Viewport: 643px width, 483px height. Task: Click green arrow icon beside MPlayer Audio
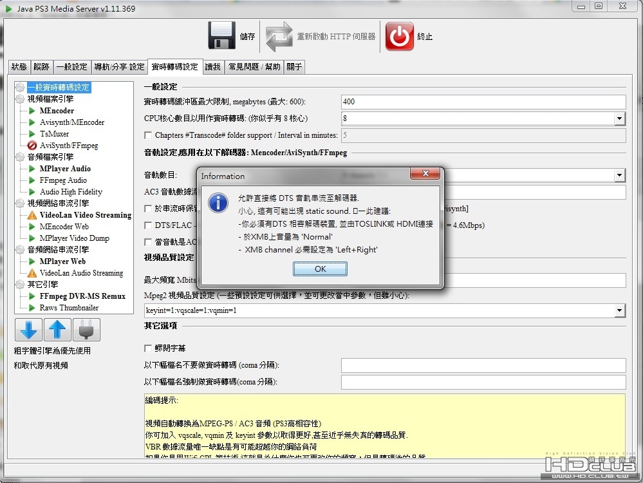[x=32, y=169]
